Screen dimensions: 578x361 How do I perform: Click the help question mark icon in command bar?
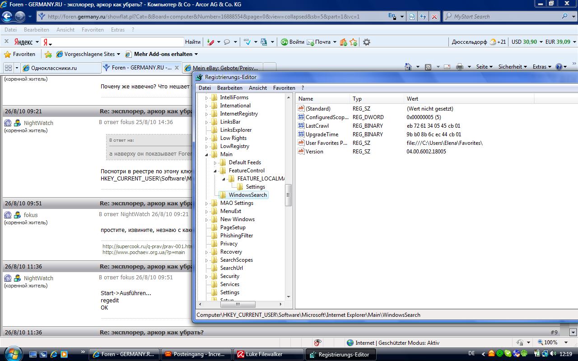(559, 67)
